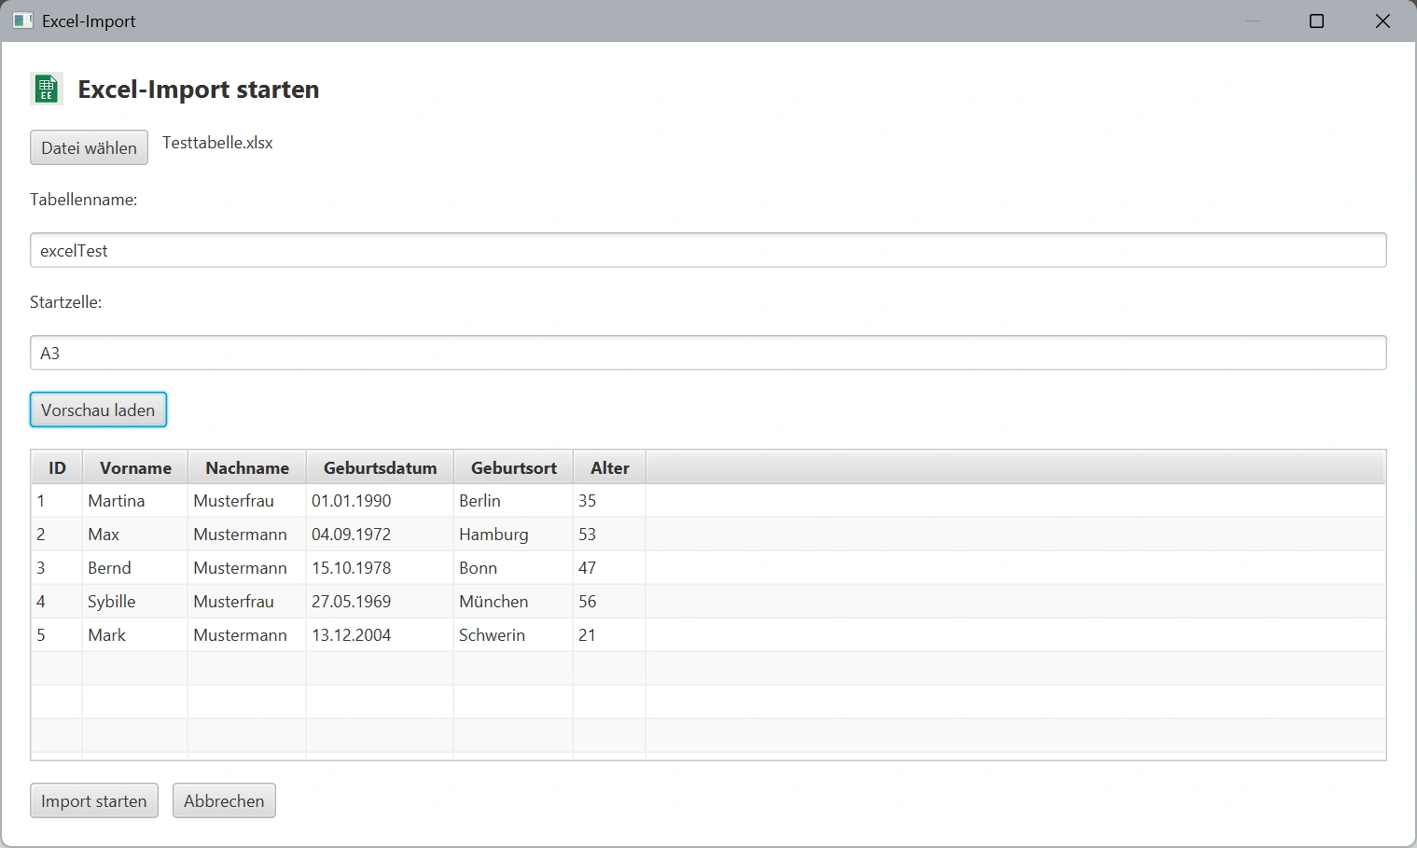Click the München cell in the table
Image resolution: width=1417 pixels, height=848 pixels.
[x=493, y=602]
